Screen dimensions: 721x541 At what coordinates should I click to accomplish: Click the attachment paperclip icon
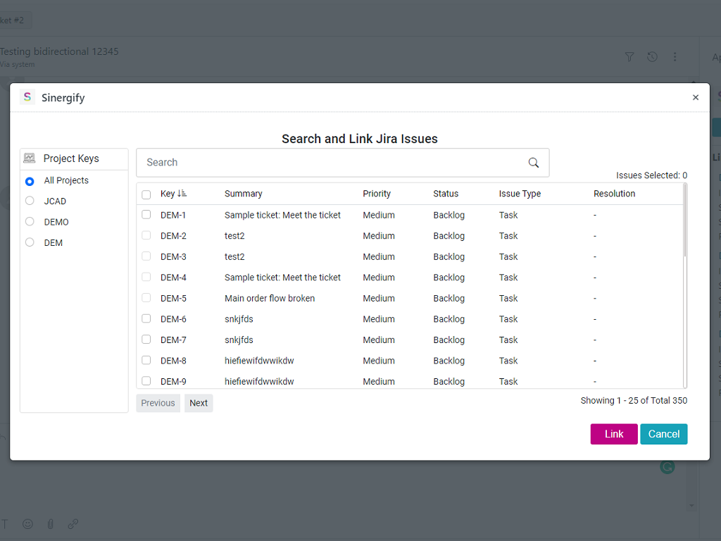(51, 524)
